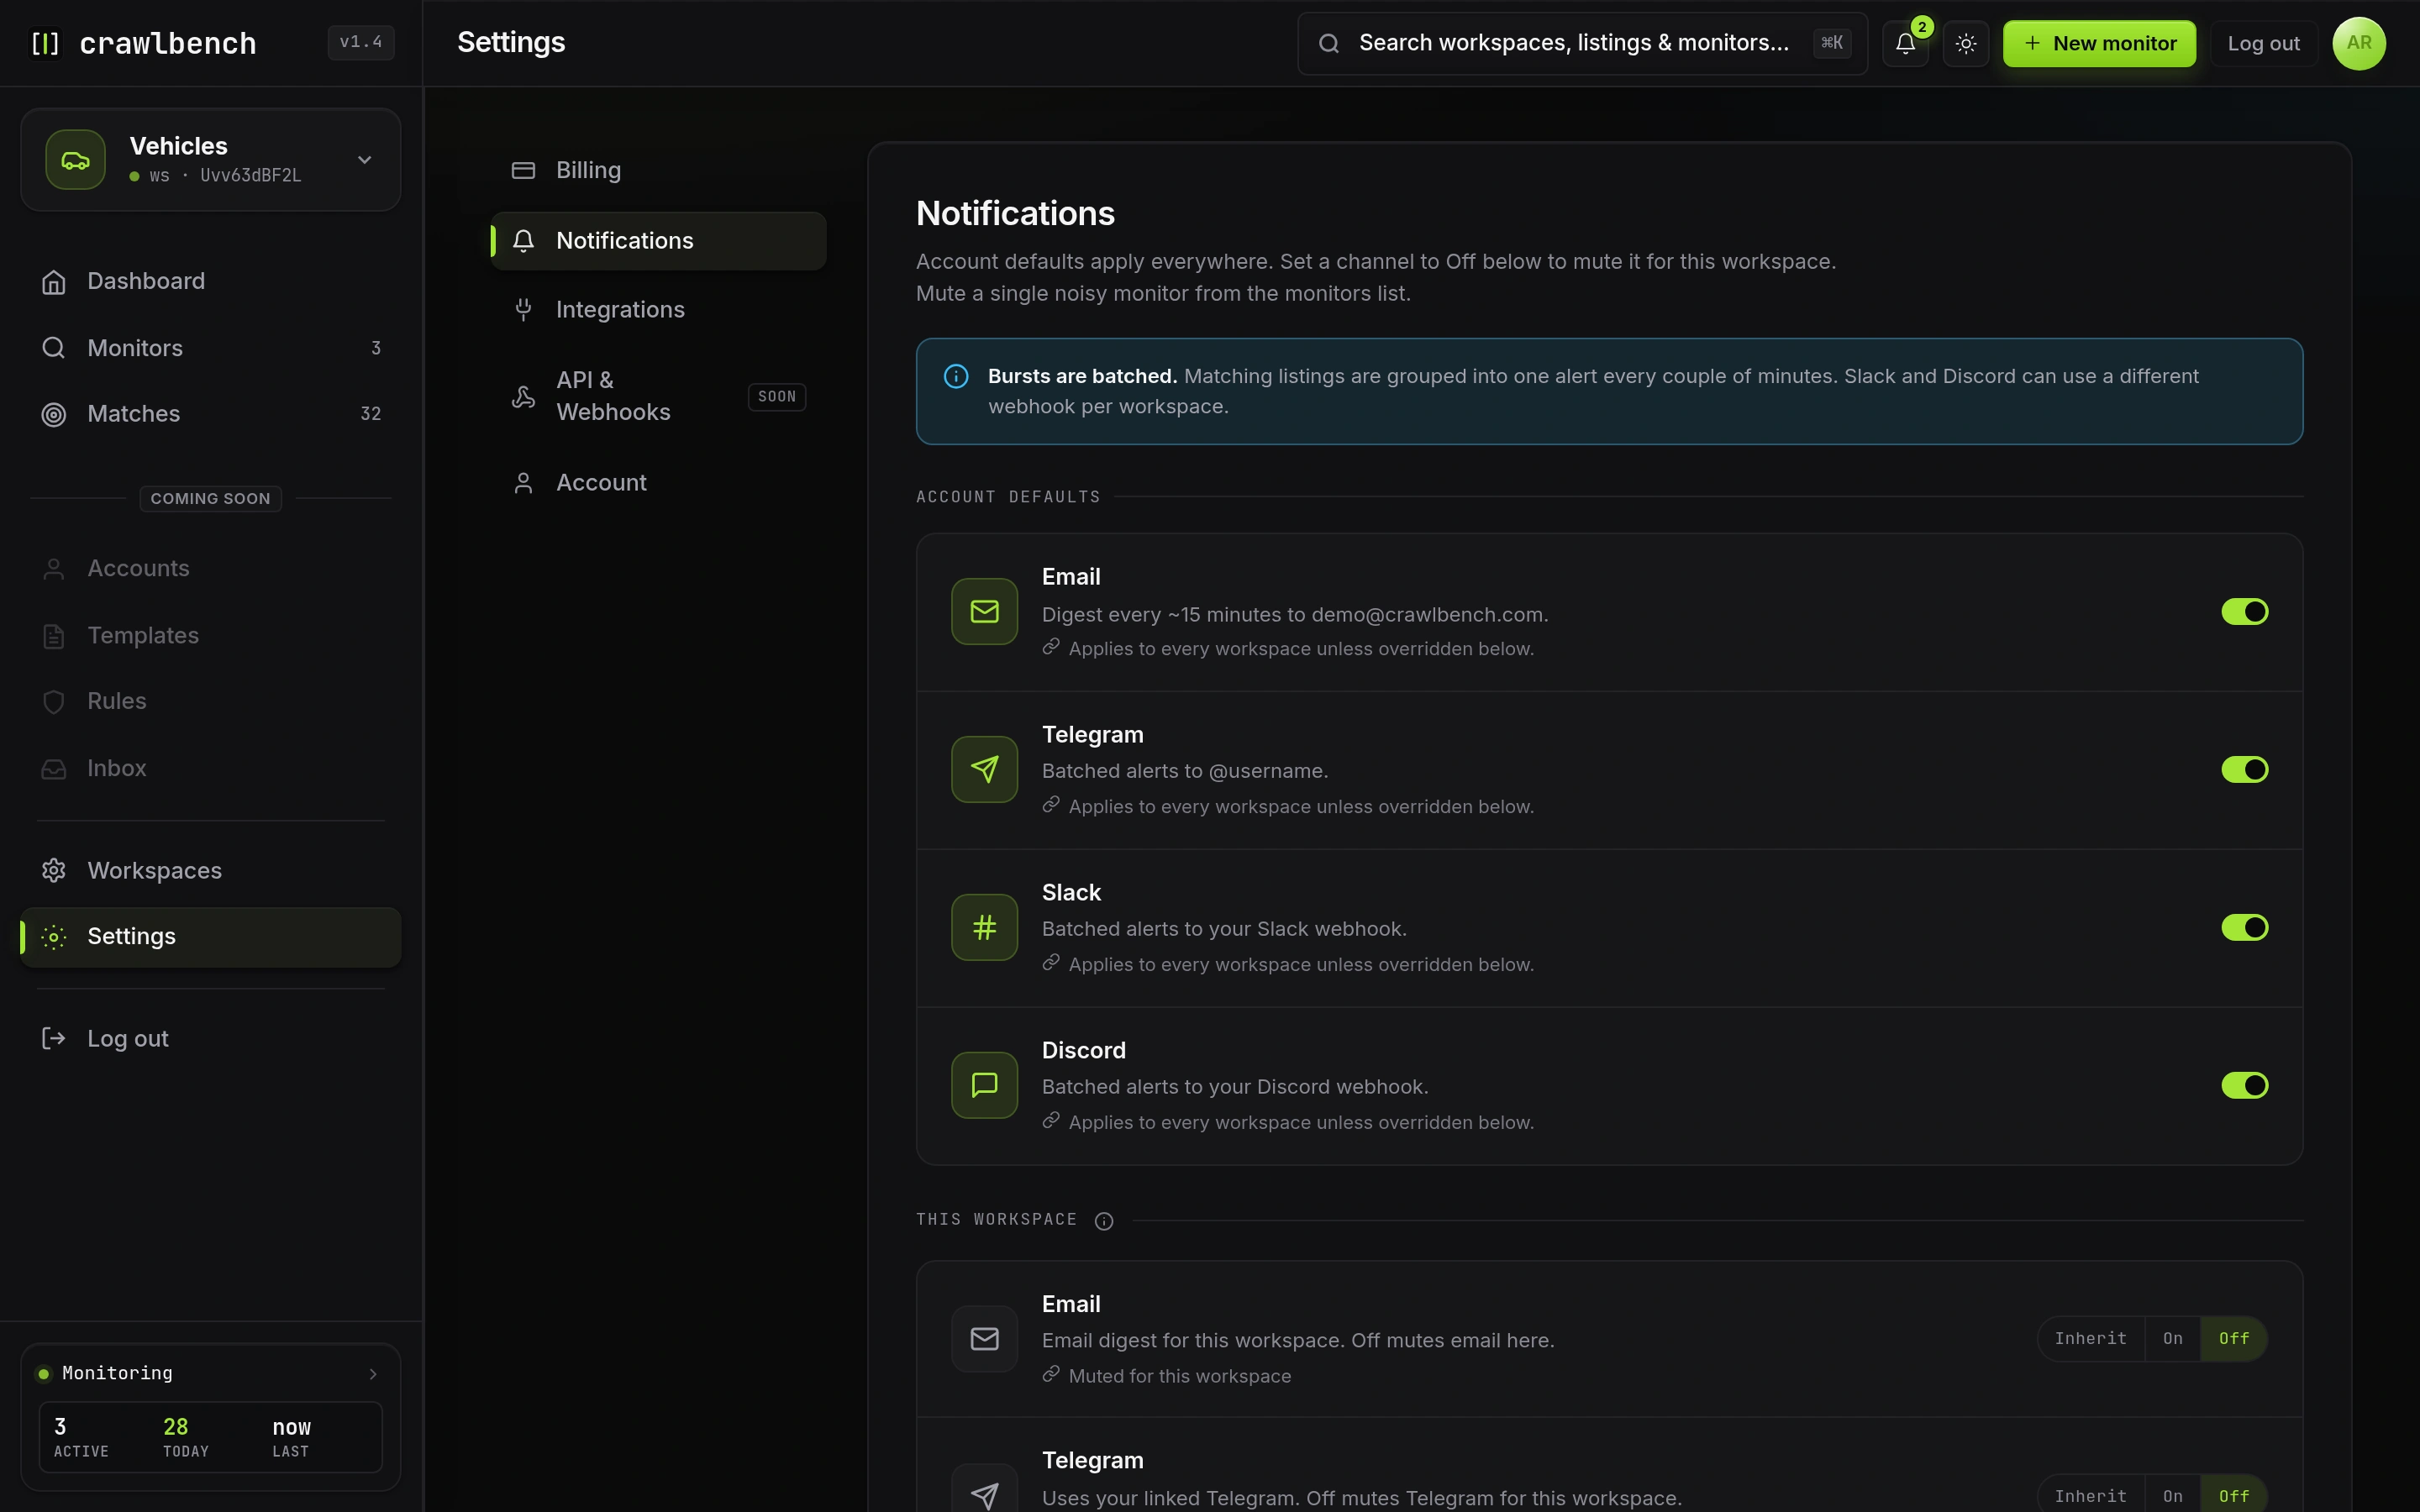Open the API & Webhooks section
2420x1512 pixels.
tap(658, 397)
